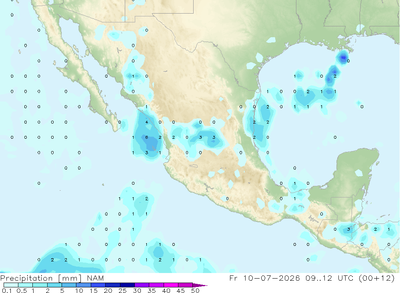
Task: Click the "20" legend scale label
Action: coord(108,291)
